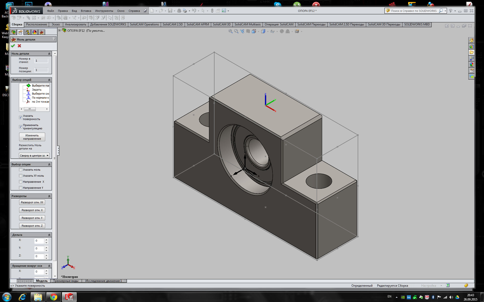Switch to the SolidCAM manager tab icon

42,32
